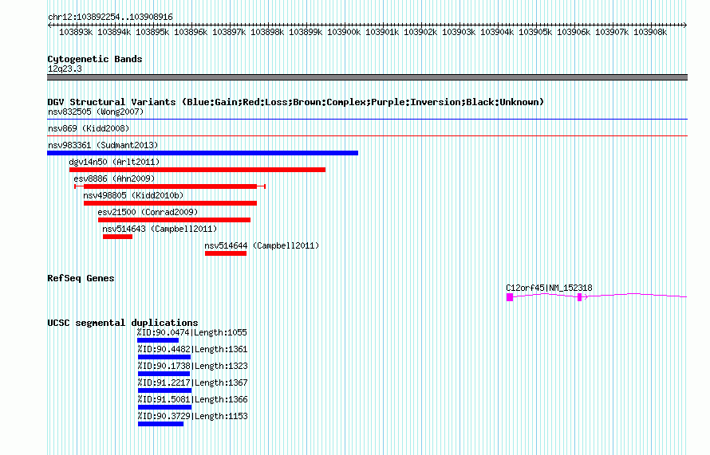Screen dimensions: 710x455
Task: Select the blue bar under %ID:90.0474
Action: tap(158, 340)
